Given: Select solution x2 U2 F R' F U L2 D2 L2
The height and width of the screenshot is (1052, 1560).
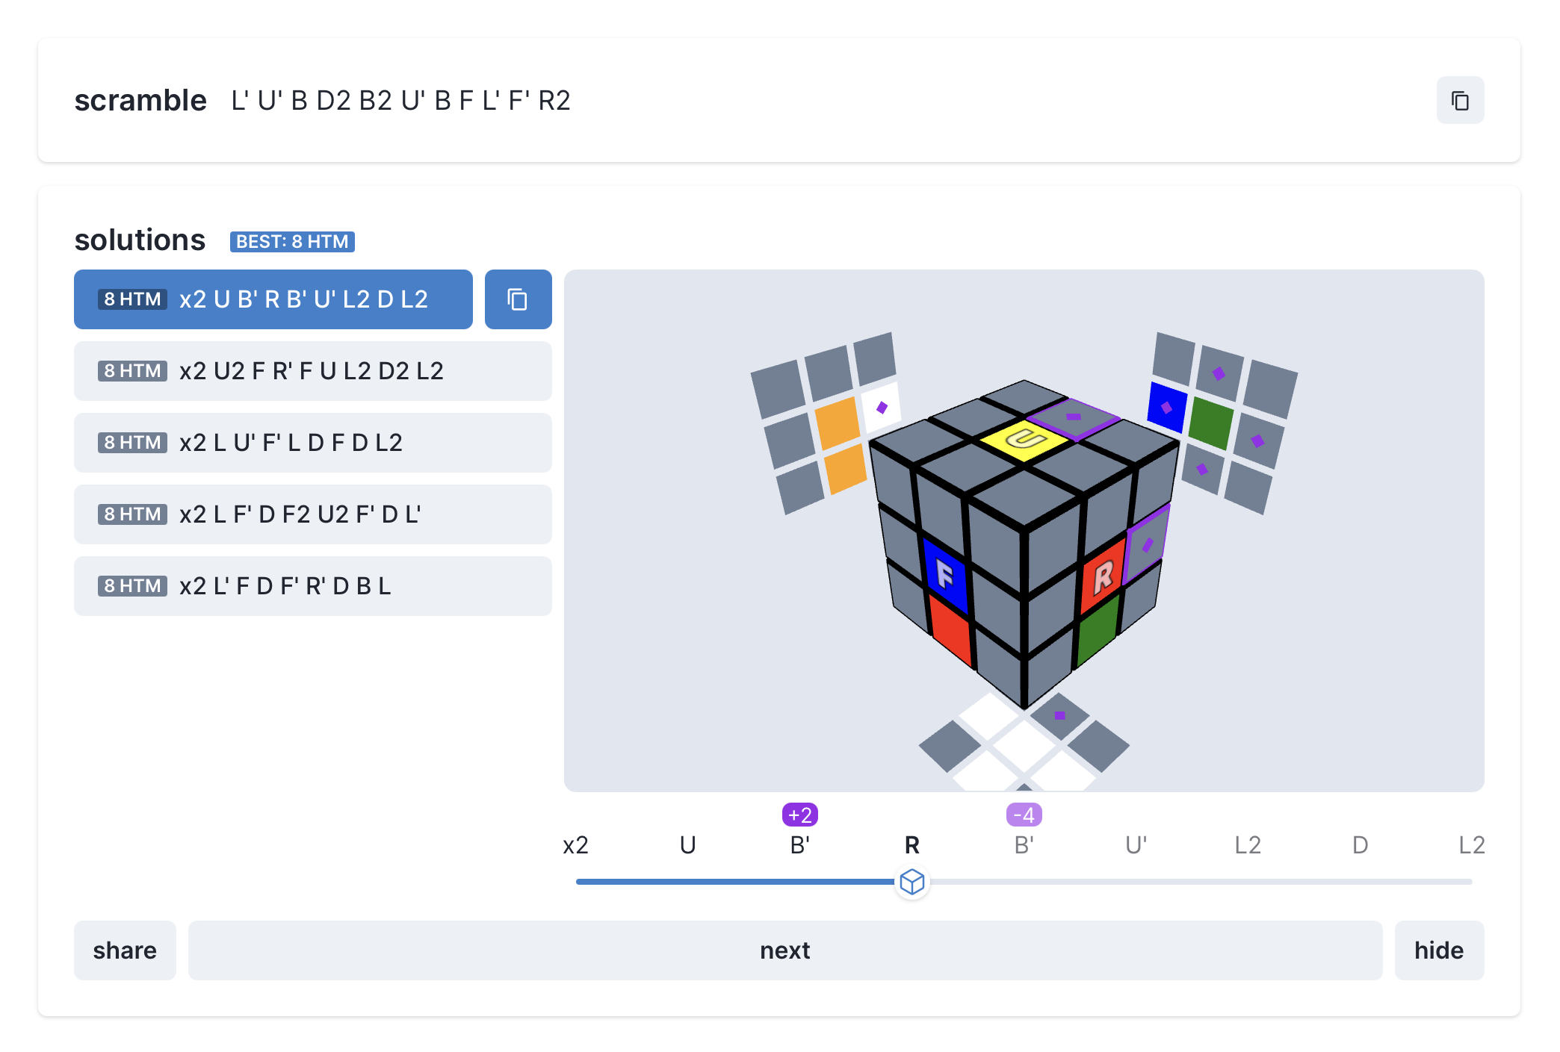Looking at the screenshot, I should pos(312,371).
